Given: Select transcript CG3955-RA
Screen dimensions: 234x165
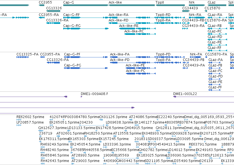Looking at the screenshot, I should coord(42,18).
